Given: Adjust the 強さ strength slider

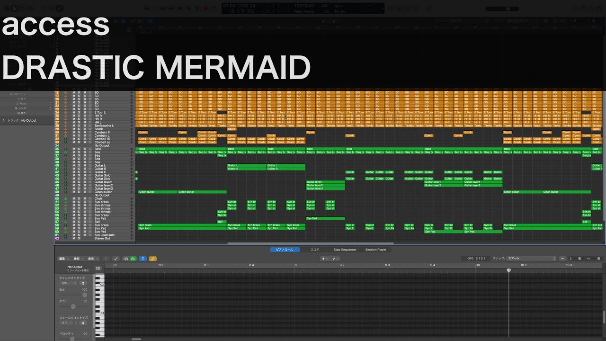Looking at the screenshot, I should [85, 295].
